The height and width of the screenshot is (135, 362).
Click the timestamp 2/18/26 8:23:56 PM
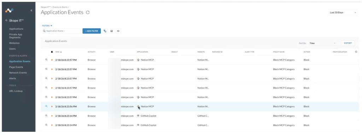[66, 107]
